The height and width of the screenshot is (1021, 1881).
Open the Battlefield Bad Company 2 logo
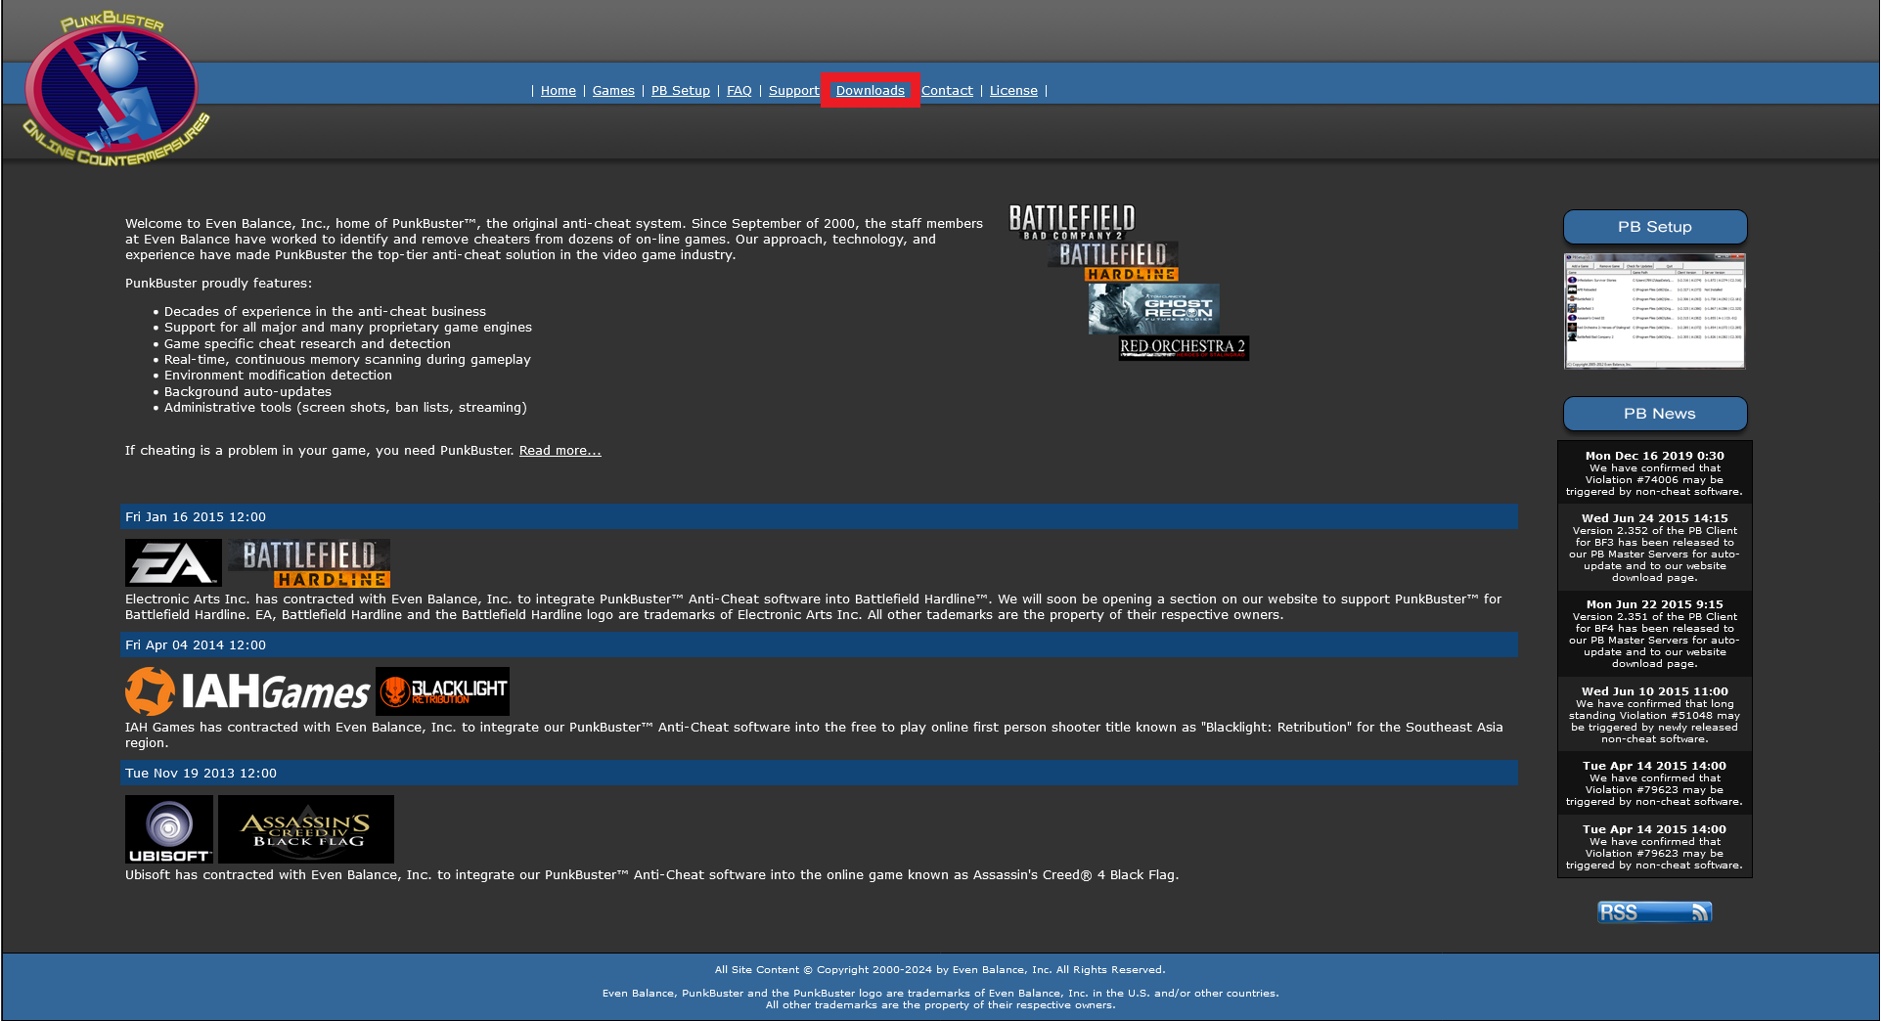point(1072,222)
